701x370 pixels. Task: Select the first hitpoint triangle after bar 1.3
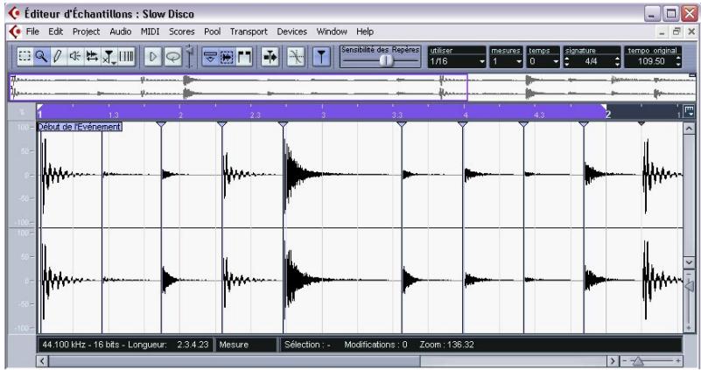point(161,124)
